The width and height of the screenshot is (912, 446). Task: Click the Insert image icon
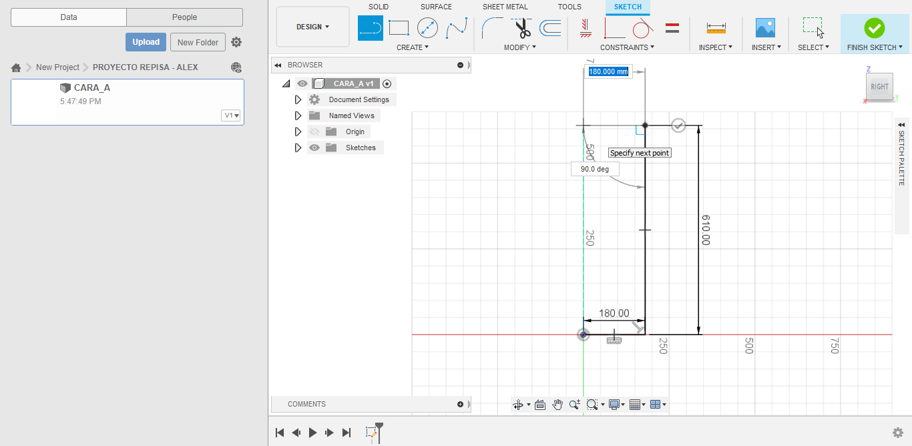(x=765, y=28)
